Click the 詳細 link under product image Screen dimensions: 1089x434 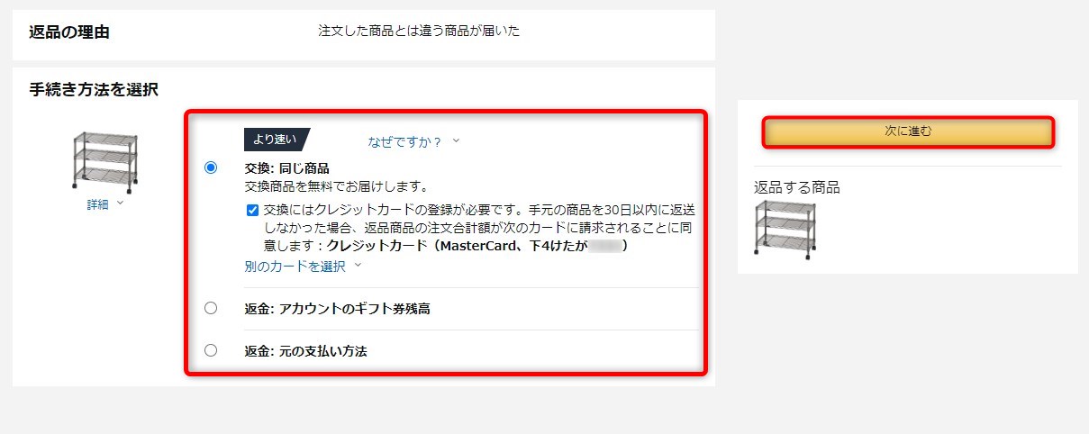[97, 204]
